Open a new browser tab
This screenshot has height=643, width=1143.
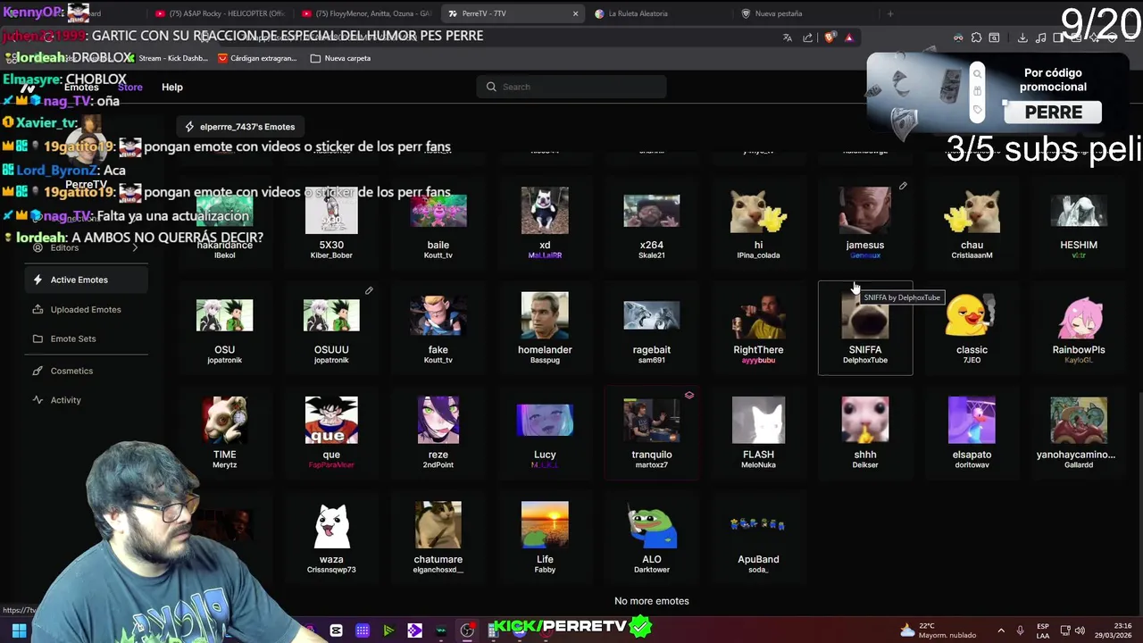pos(889,13)
